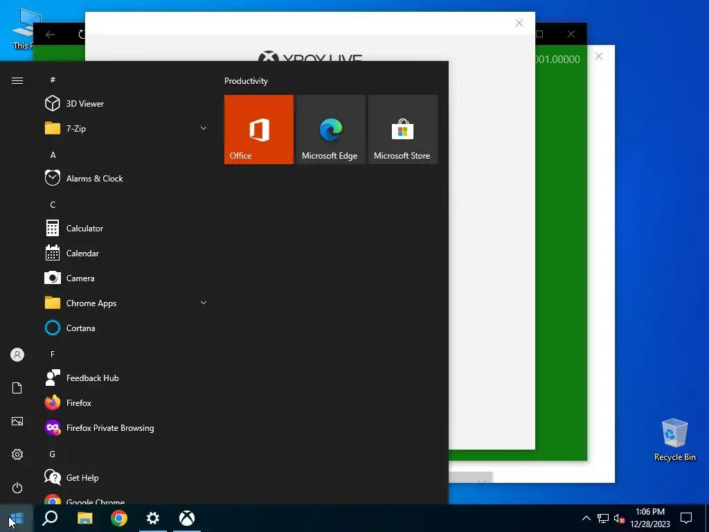Open Firefox Private Browsing
709x532 pixels.
[x=127, y=427]
